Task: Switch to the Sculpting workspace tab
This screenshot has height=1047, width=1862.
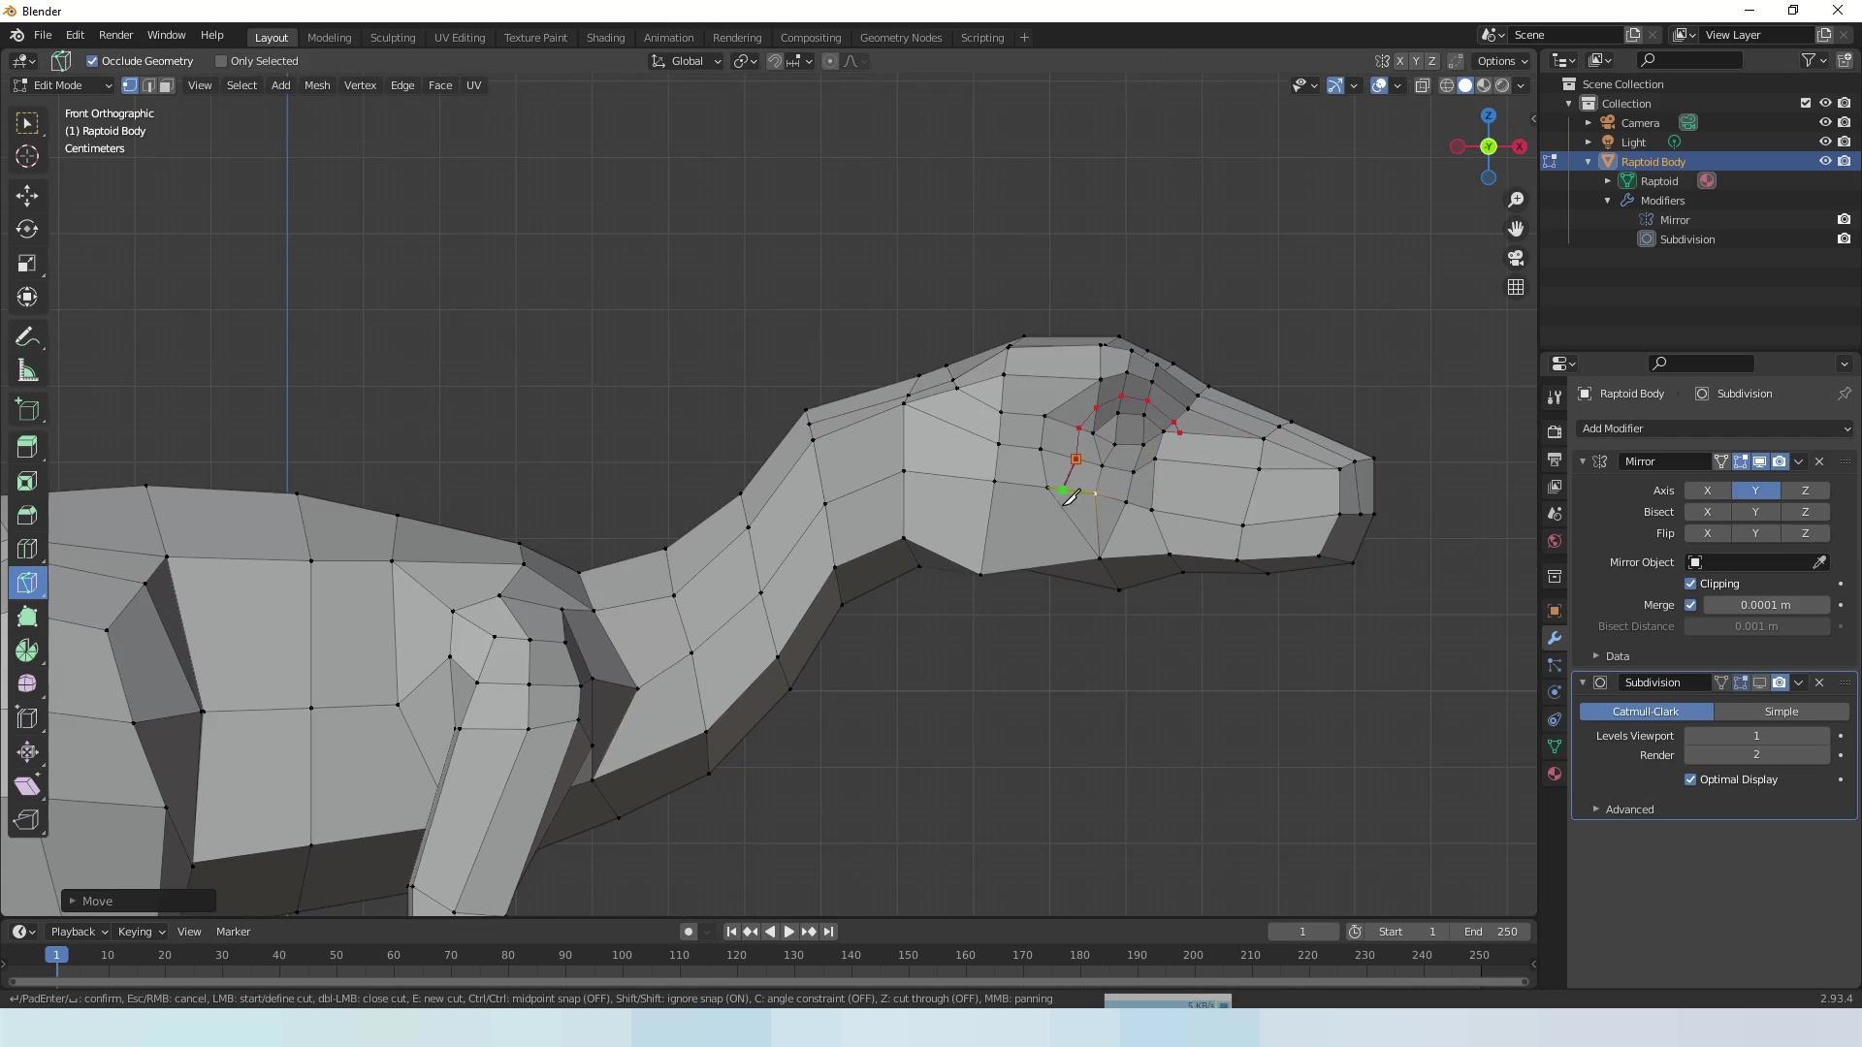Action: 392,38
